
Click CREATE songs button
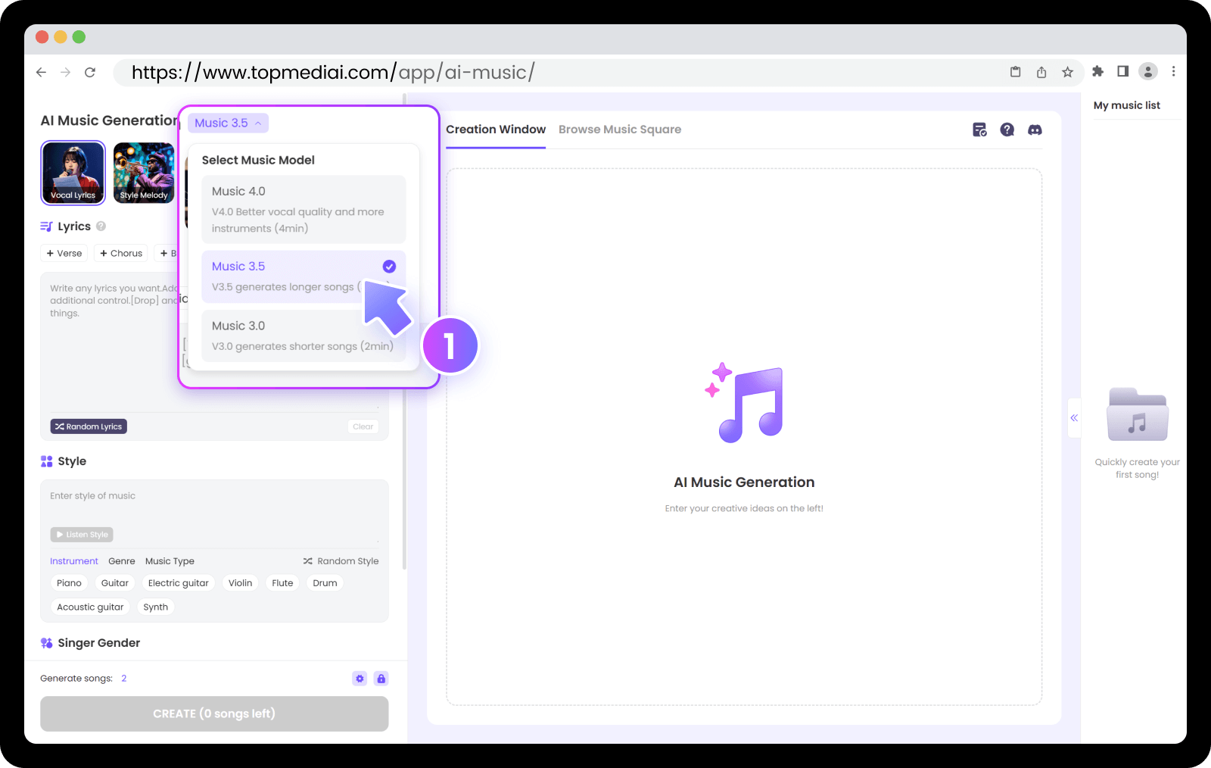pyautogui.click(x=214, y=713)
